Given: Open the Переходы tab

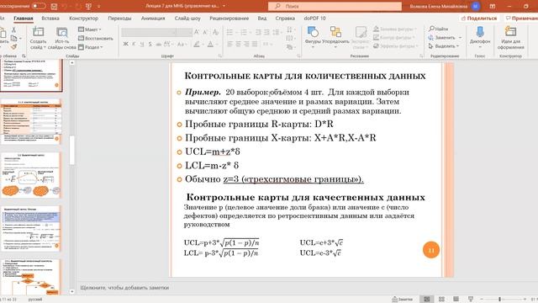Looking at the screenshot, I should point(119,19).
